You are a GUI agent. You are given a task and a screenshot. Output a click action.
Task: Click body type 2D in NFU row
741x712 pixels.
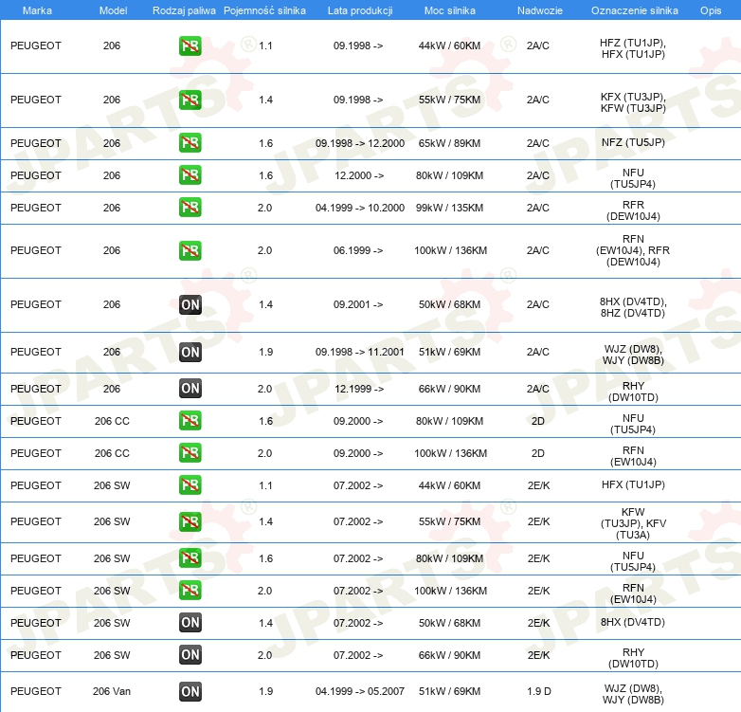[x=538, y=421]
